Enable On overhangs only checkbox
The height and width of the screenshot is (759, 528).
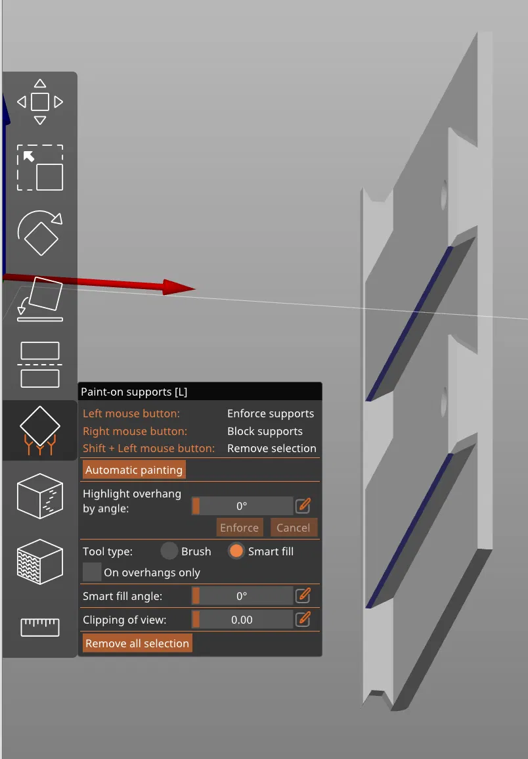[92, 572]
